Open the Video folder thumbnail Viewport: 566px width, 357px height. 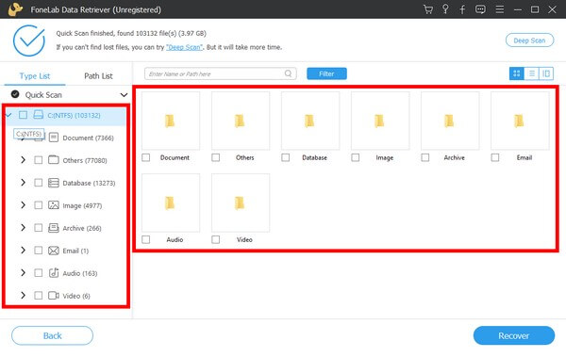(241, 203)
